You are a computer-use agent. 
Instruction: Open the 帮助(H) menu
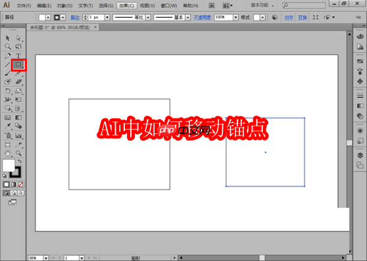[191, 6]
